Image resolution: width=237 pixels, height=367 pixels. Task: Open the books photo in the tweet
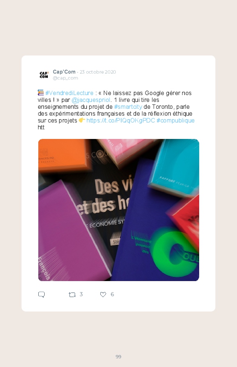[x=118, y=210]
